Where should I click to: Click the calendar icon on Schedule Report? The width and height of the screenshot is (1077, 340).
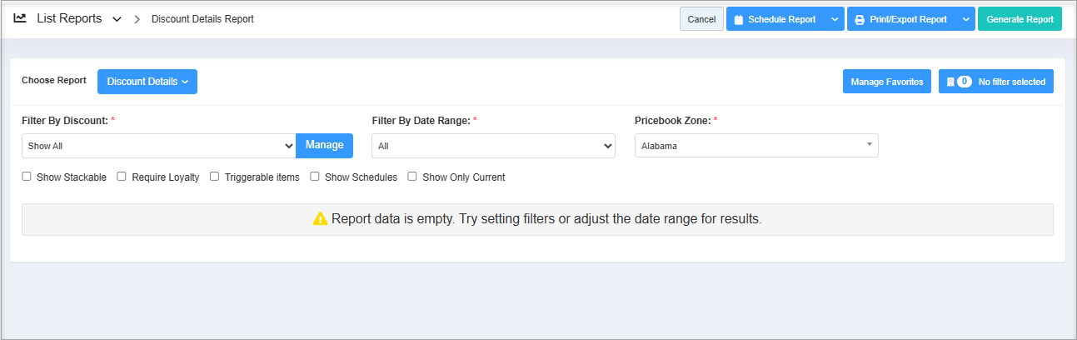(738, 19)
